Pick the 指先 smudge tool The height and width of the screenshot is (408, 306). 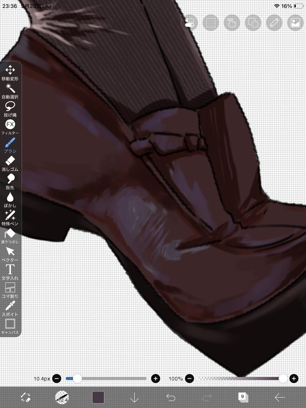click(x=10, y=182)
